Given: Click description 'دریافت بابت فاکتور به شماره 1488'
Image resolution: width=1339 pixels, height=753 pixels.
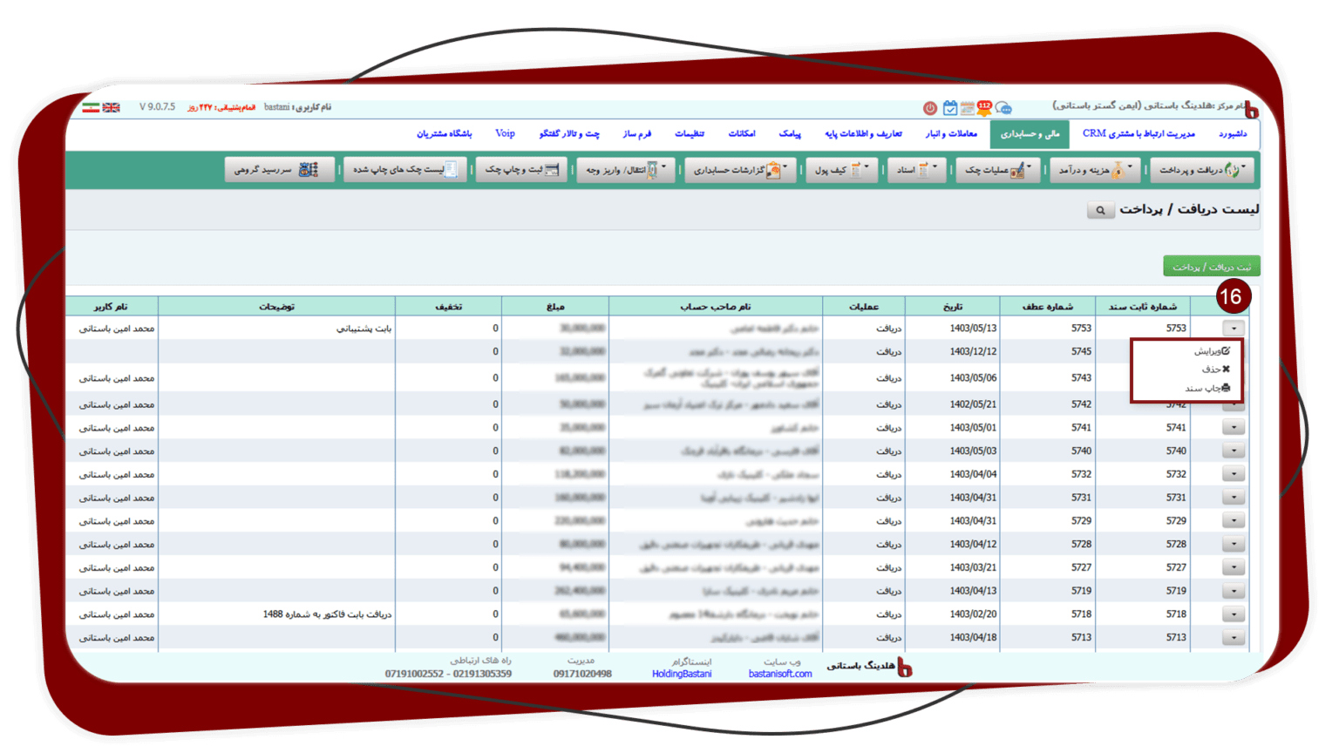Looking at the screenshot, I should click(327, 614).
